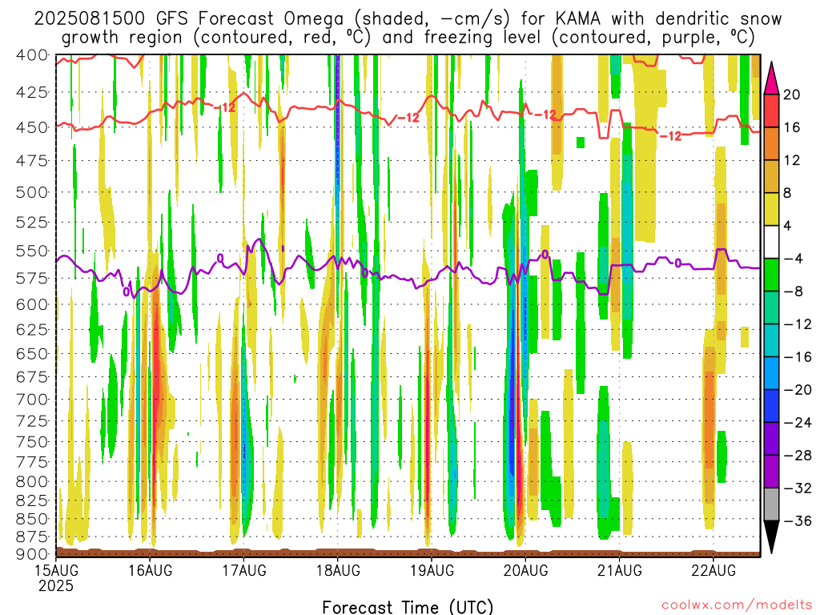
Task: Click the orange 12-to-16 colorbar segment
Action: [x=771, y=143]
